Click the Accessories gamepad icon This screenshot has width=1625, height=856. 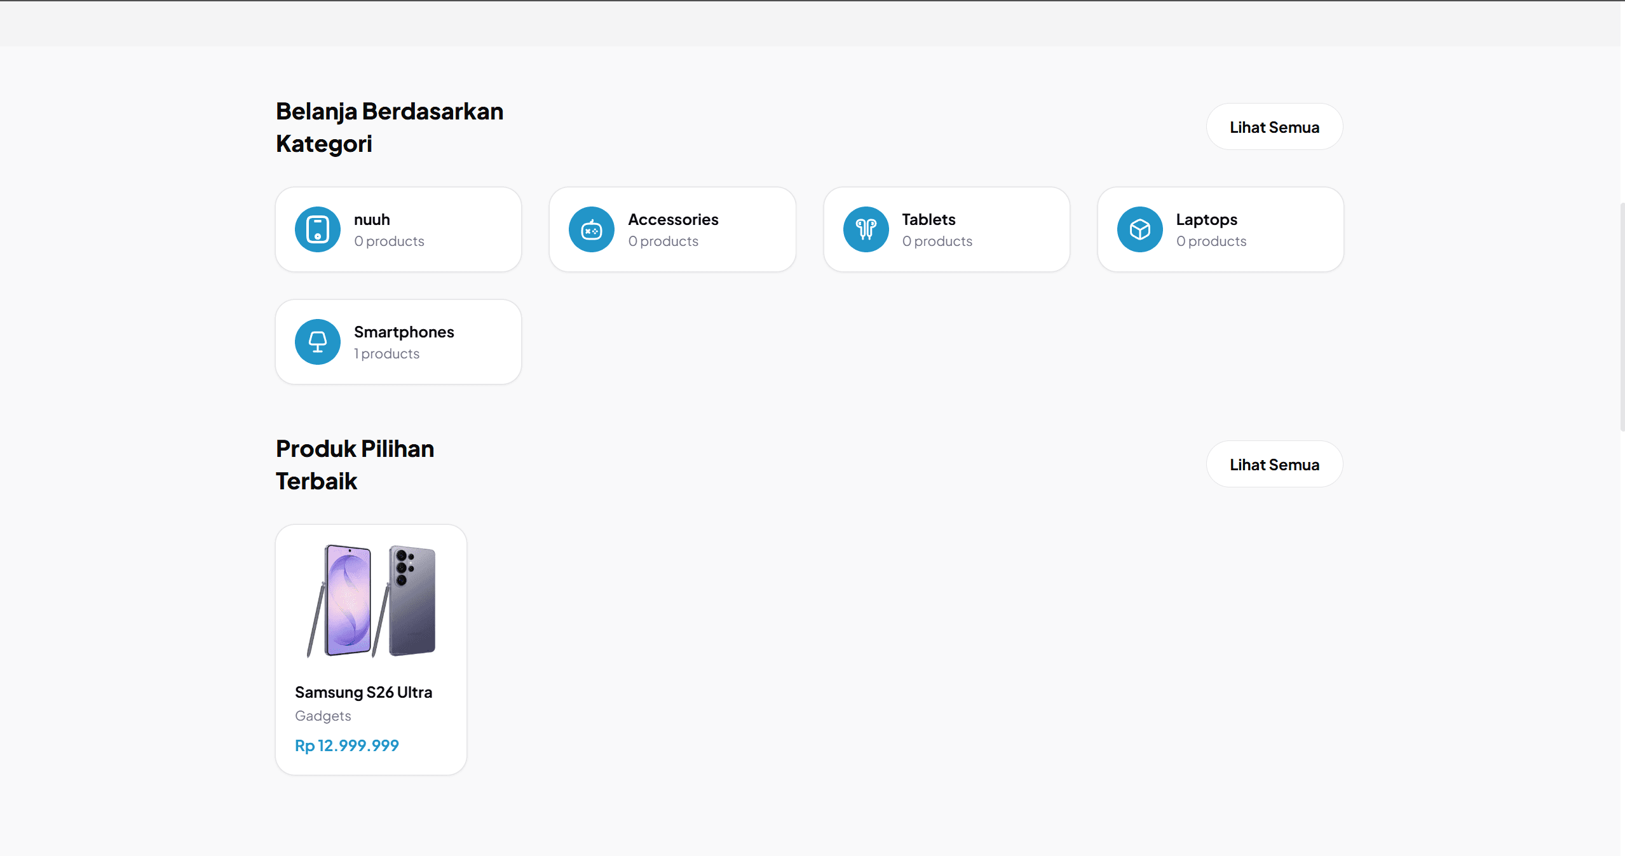591,229
